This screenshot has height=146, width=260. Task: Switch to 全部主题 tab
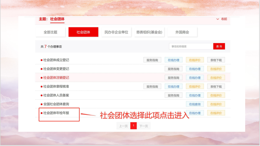pos(50,32)
